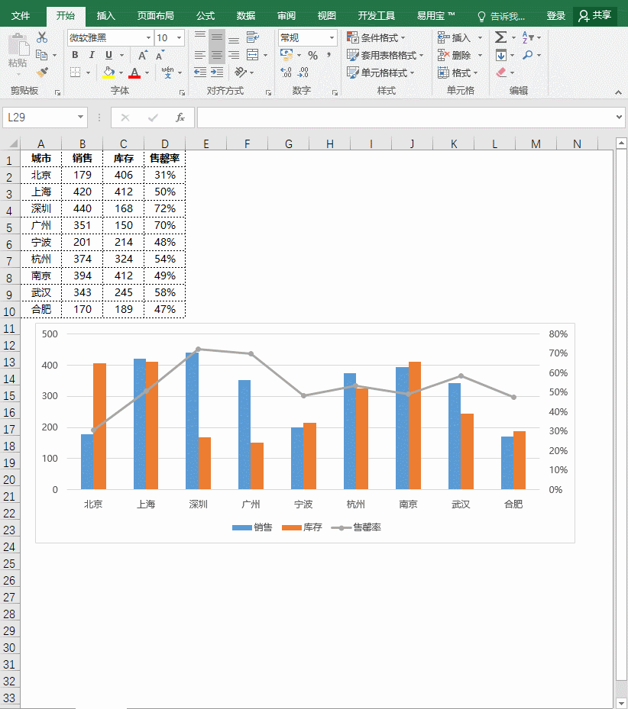Click the cell borders icon
The image size is (628, 709).
point(75,73)
